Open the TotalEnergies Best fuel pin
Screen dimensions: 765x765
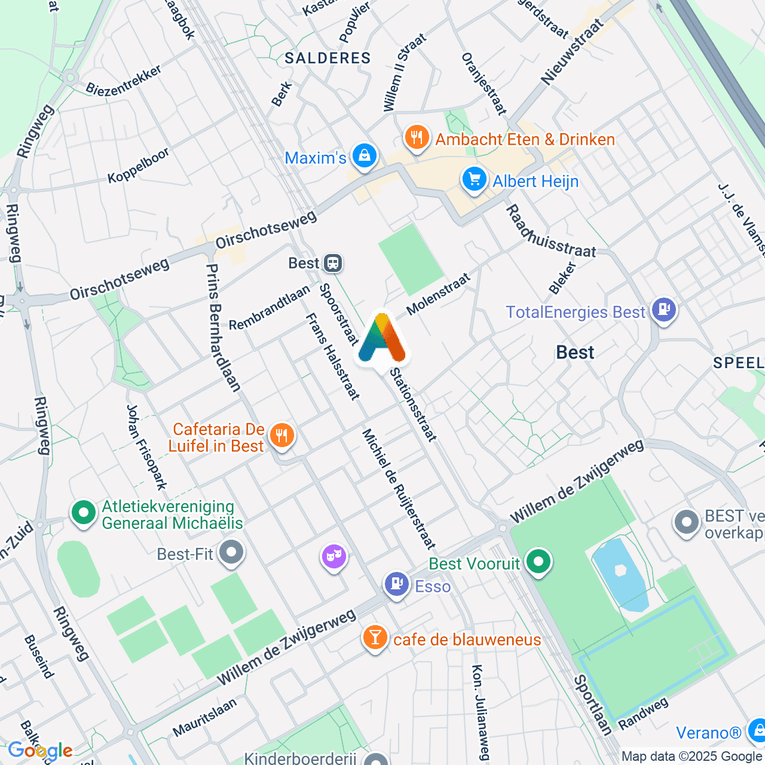tap(664, 311)
